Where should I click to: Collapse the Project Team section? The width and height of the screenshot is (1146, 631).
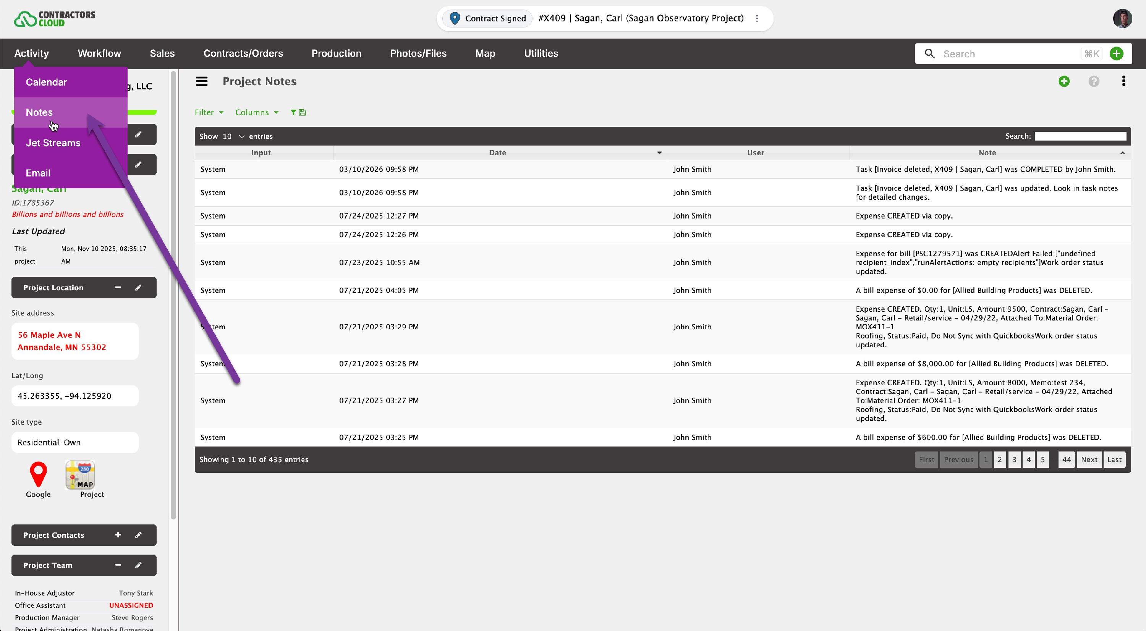118,565
